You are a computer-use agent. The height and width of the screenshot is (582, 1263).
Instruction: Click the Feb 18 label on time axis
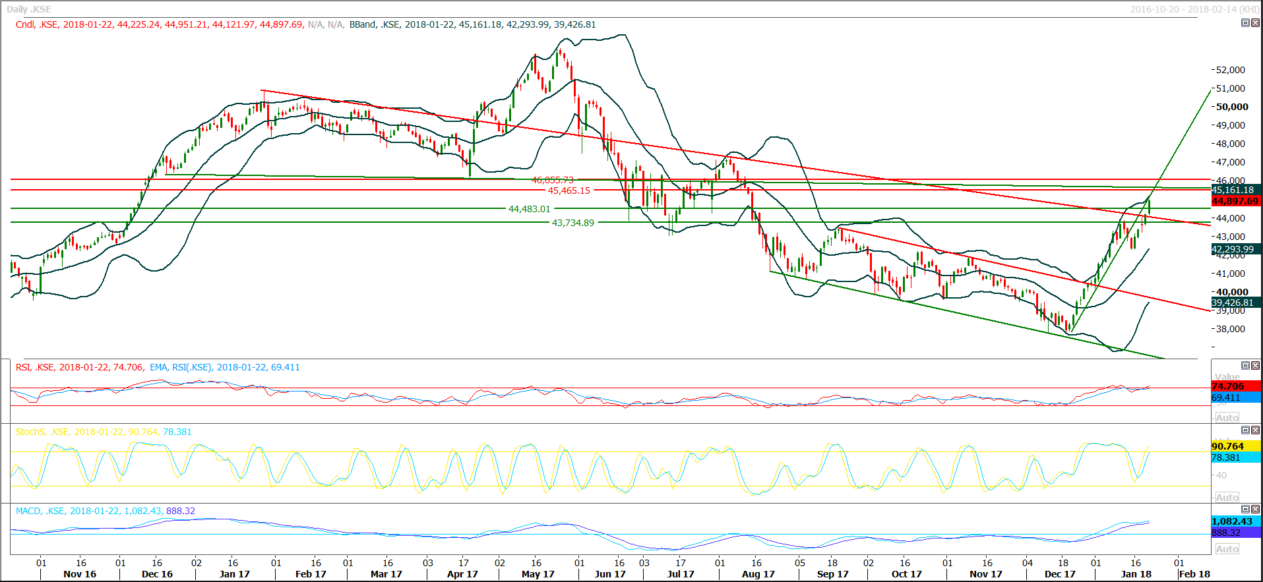pyautogui.click(x=1194, y=574)
